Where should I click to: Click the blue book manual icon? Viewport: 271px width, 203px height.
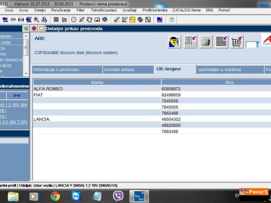click(x=105, y=19)
